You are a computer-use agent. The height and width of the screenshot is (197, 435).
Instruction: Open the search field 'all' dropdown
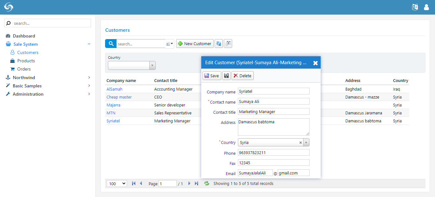click(170, 44)
